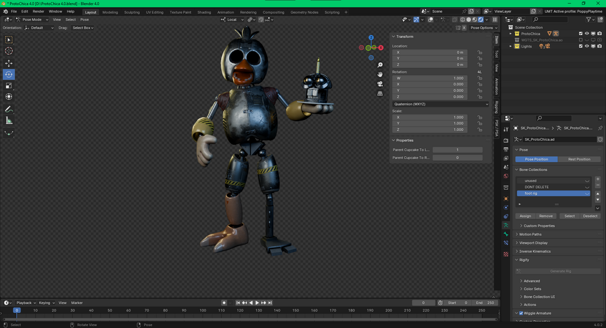Click the Parent Cupcake To L... slider
606x328 pixels.
pyautogui.click(x=457, y=150)
